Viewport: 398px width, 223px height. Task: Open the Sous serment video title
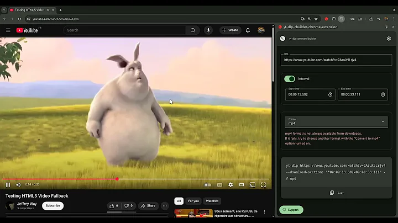[236, 214]
